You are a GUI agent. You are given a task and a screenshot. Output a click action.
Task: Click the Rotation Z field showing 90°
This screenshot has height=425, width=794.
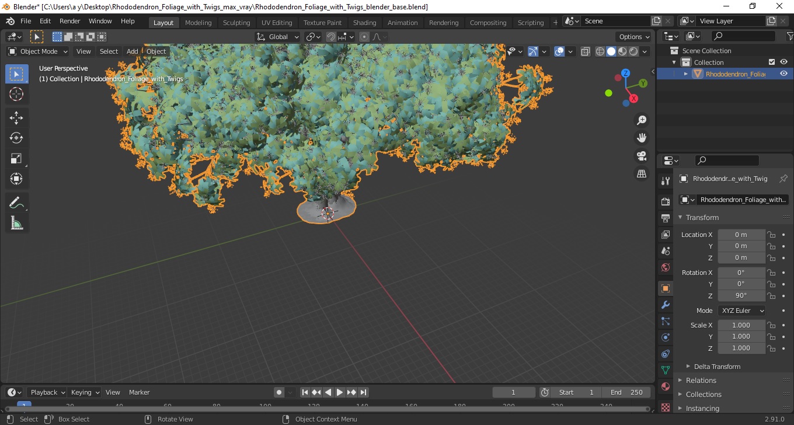tap(741, 295)
